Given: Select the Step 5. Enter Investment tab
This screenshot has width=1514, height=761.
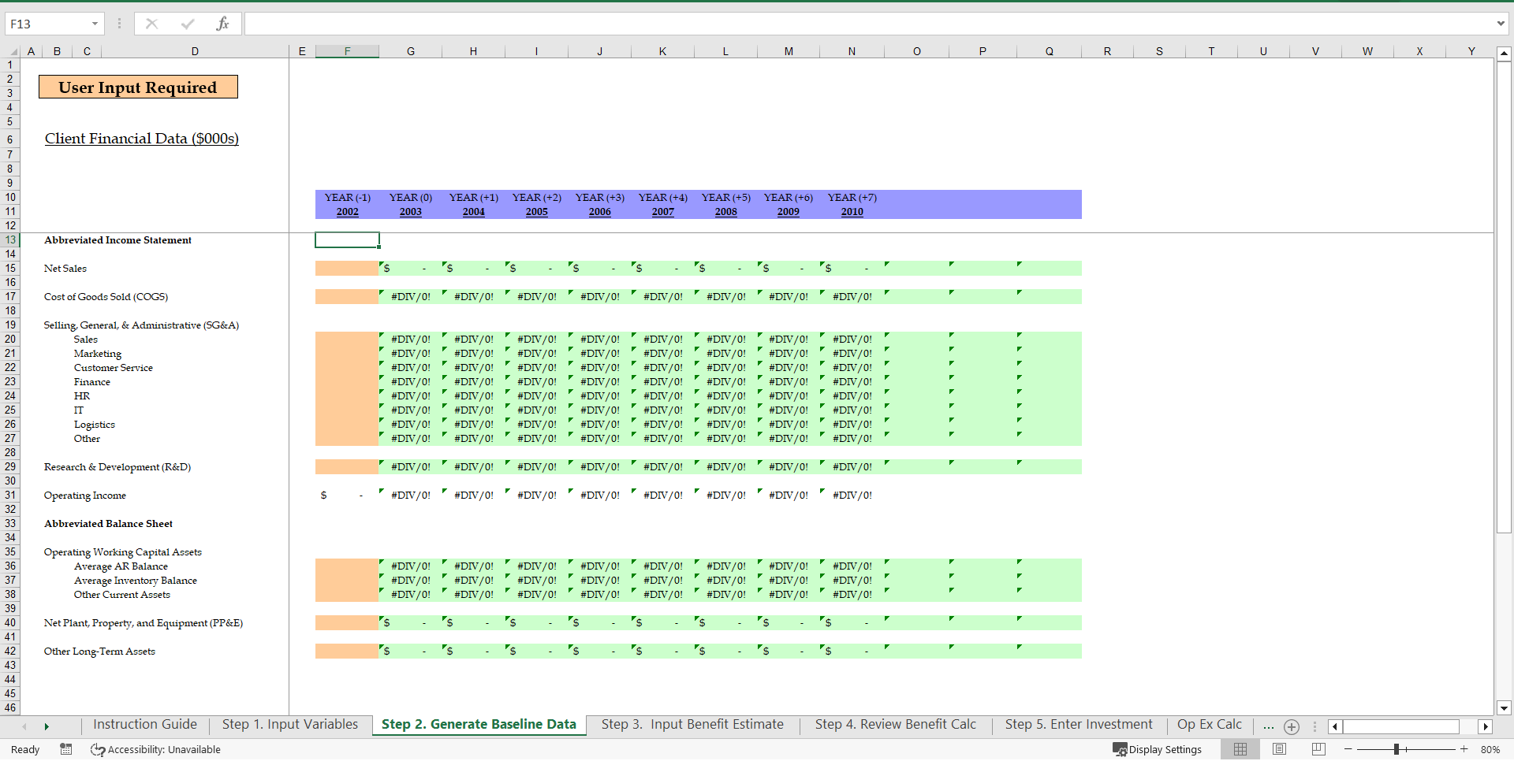Looking at the screenshot, I should pos(1078,724).
